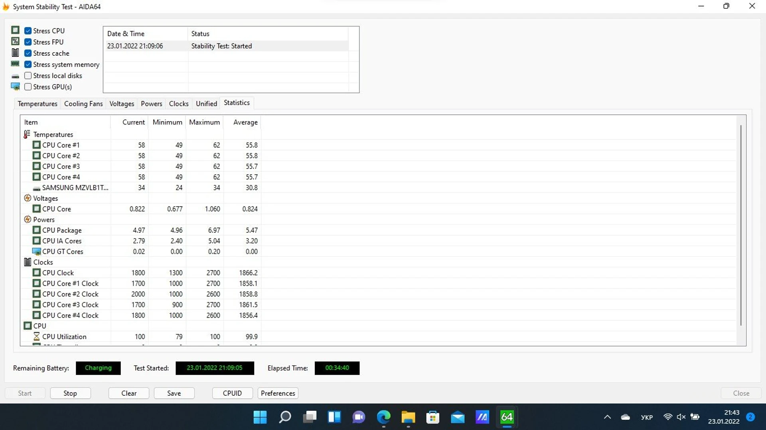Enable Stress GPU(s)
Screen dimensions: 766x430
(x=28, y=86)
